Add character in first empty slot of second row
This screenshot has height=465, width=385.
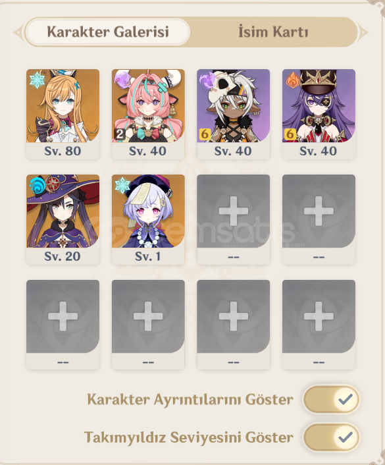coord(234,219)
